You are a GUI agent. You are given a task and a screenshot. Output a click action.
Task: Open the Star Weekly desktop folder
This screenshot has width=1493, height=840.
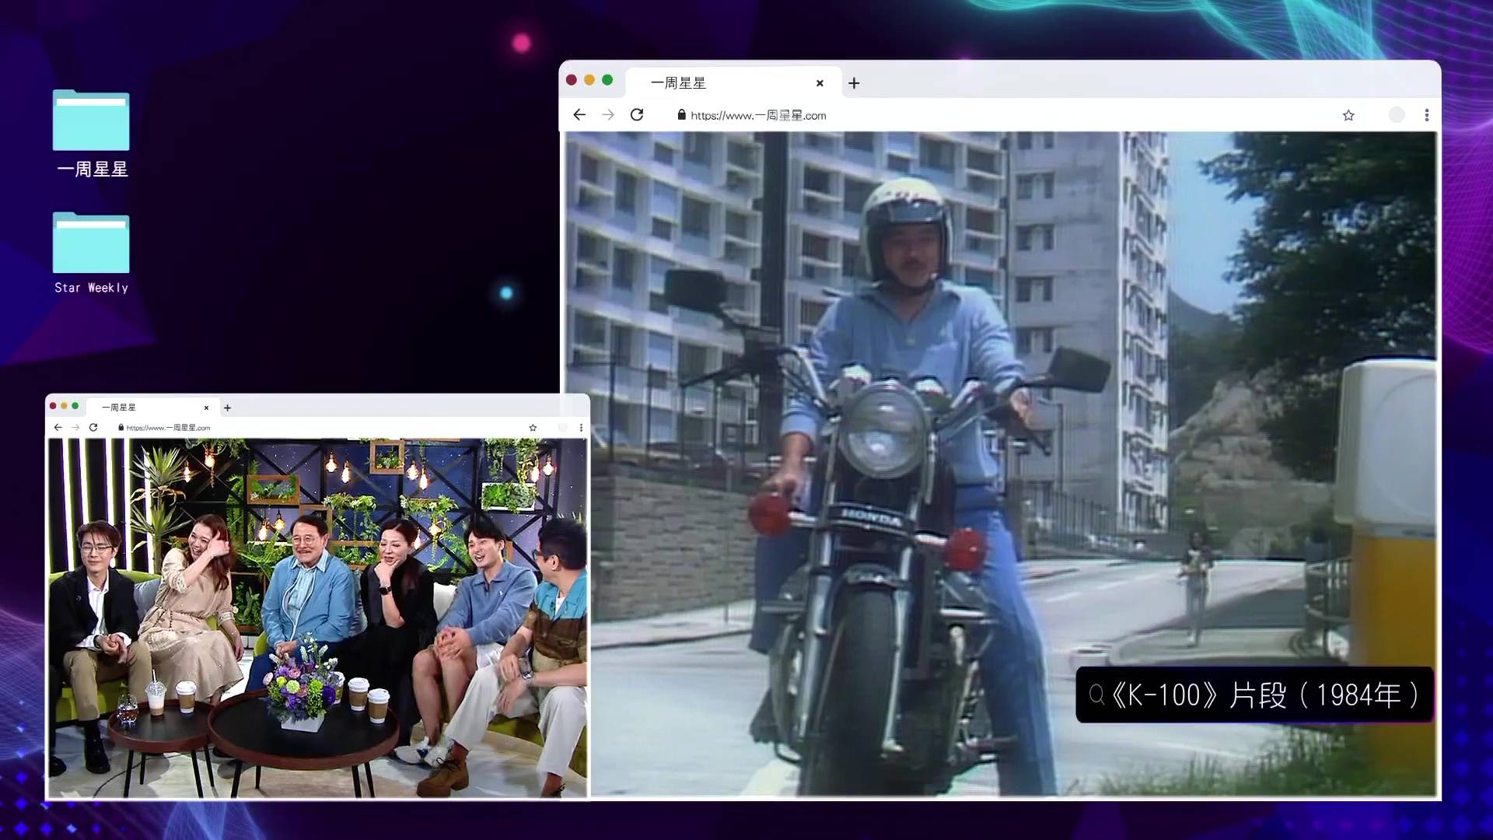click(91, 254)
